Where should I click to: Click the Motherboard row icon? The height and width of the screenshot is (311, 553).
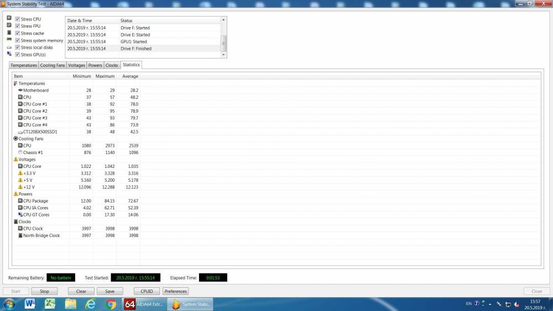20,90
